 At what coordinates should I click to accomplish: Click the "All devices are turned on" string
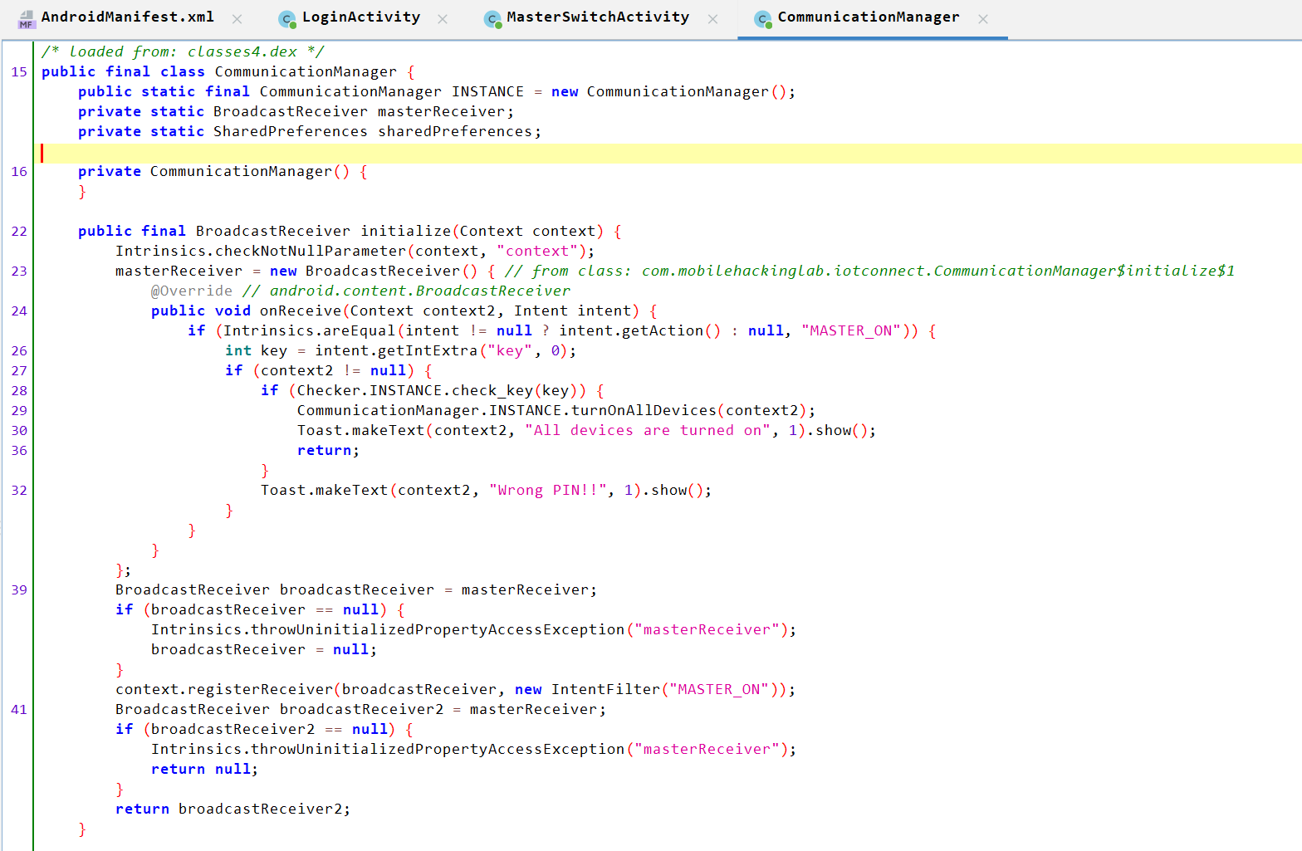click(647, 430)
